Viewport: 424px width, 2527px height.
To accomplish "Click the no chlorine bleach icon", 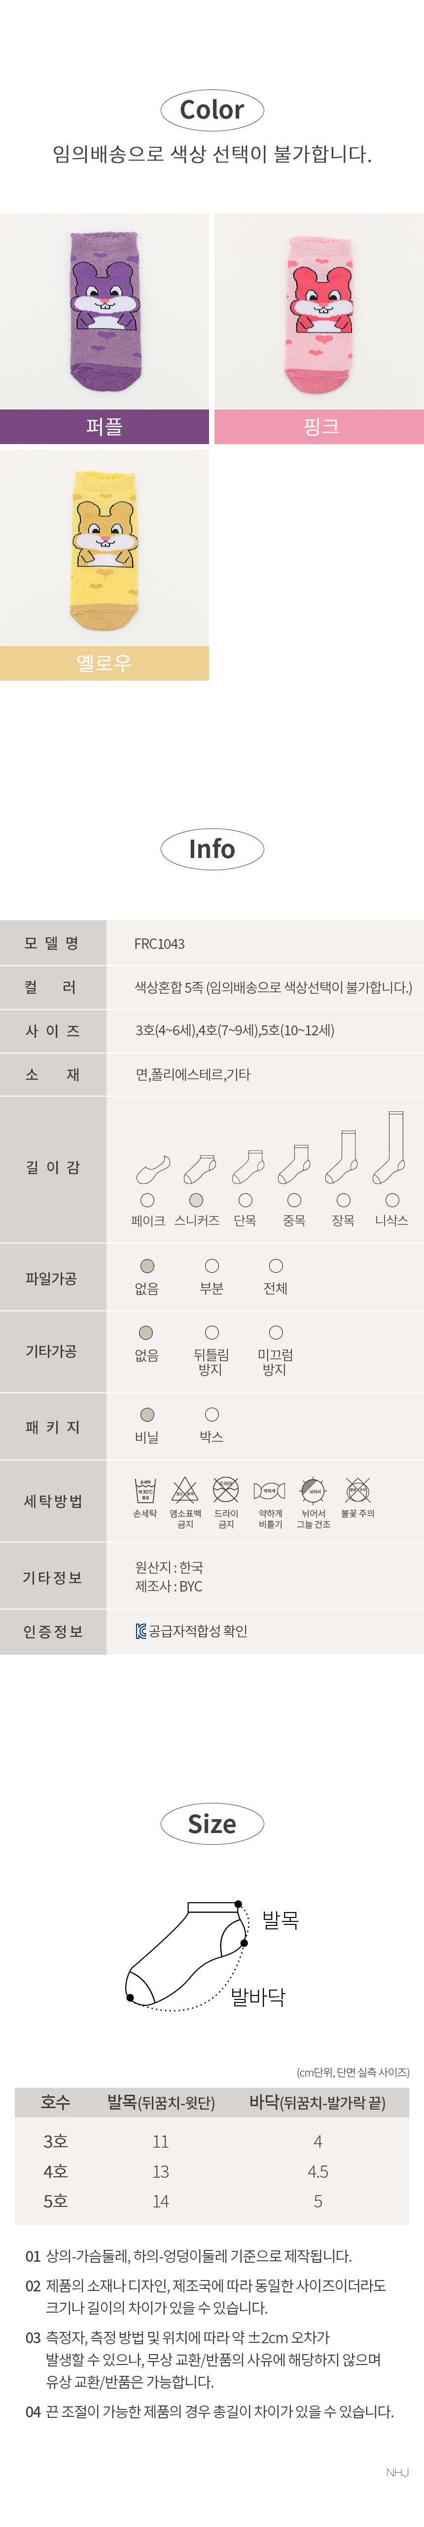I will [185, 1490].
